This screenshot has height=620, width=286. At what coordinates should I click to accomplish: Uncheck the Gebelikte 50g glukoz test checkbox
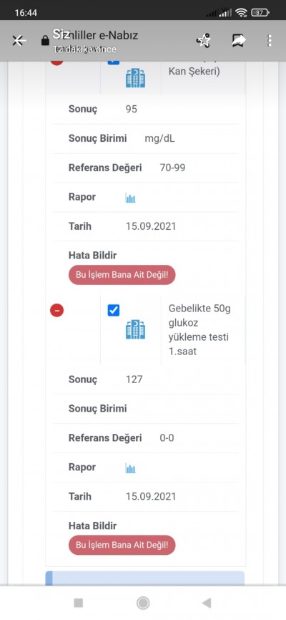pyautogui.click(x=114, y=311)
